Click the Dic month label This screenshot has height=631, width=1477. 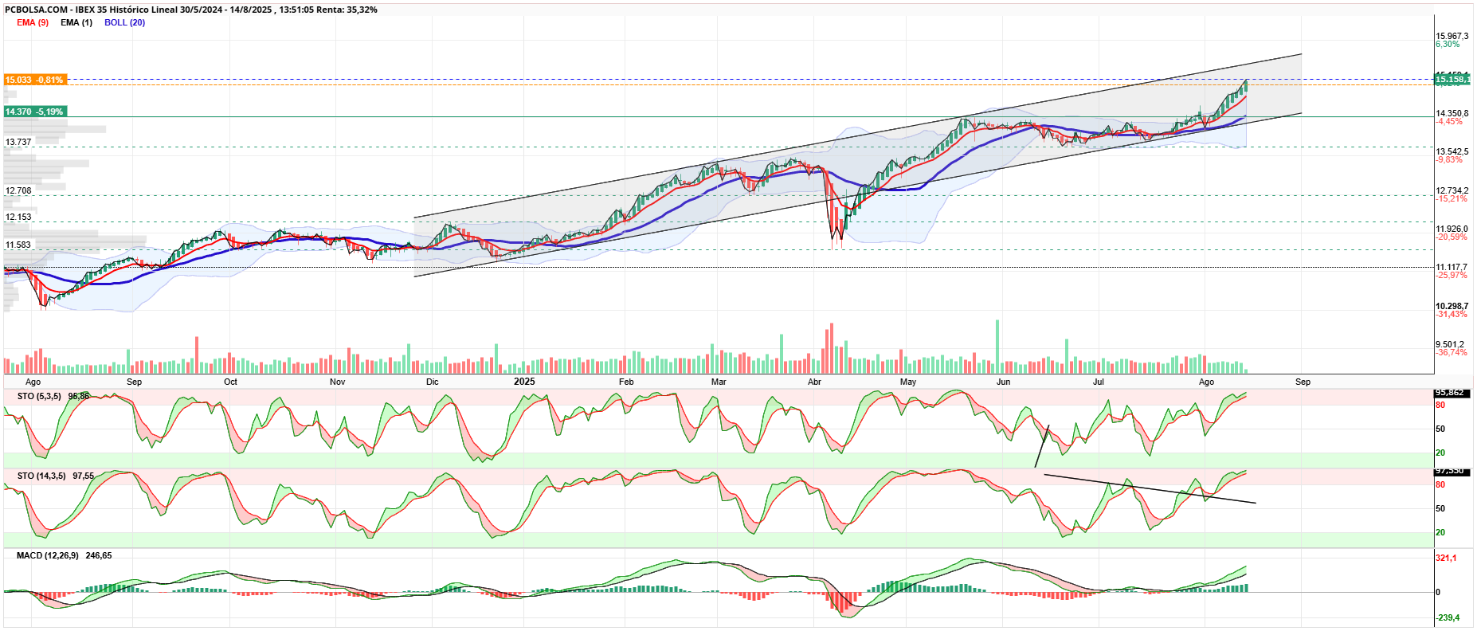[x=433, y=382]
